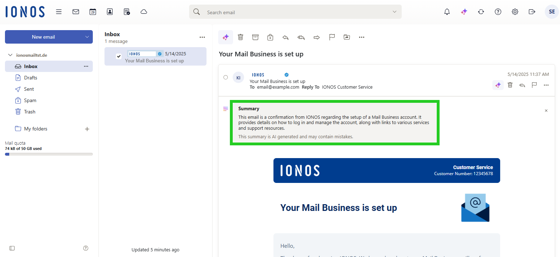Add a new folder with plus icon
Screen dimensions: 560x257
[x=87, y=129]
